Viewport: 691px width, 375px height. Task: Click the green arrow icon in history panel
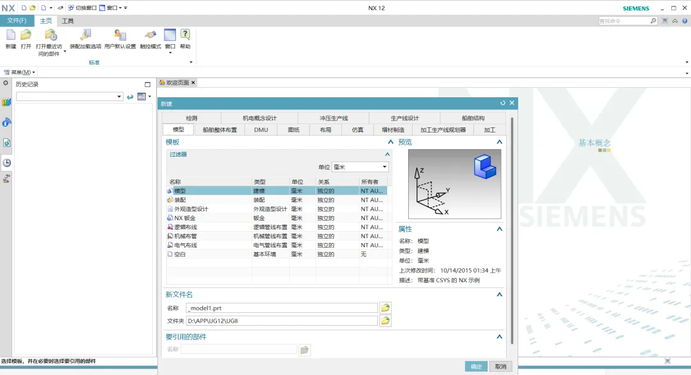coord(129,97)
